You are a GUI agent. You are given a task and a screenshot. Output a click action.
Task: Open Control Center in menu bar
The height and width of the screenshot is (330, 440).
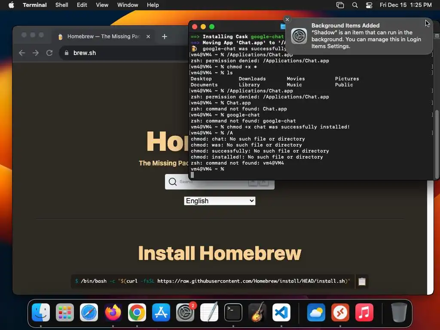(369, 5)
